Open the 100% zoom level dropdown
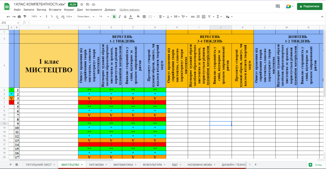 tap(36, 17)
